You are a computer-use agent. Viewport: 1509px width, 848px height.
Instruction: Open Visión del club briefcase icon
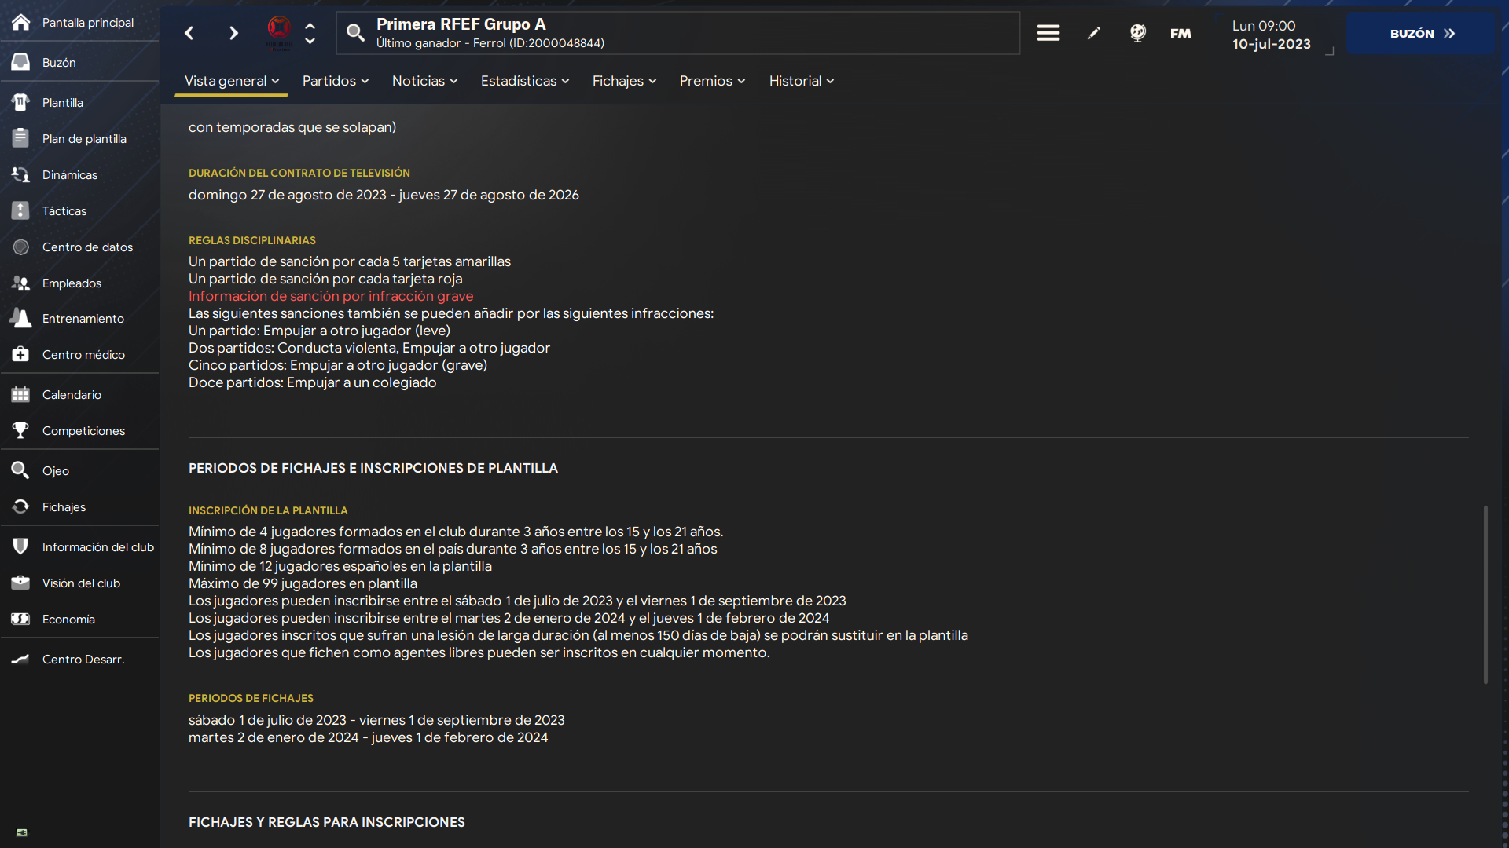tap(21, 583)
